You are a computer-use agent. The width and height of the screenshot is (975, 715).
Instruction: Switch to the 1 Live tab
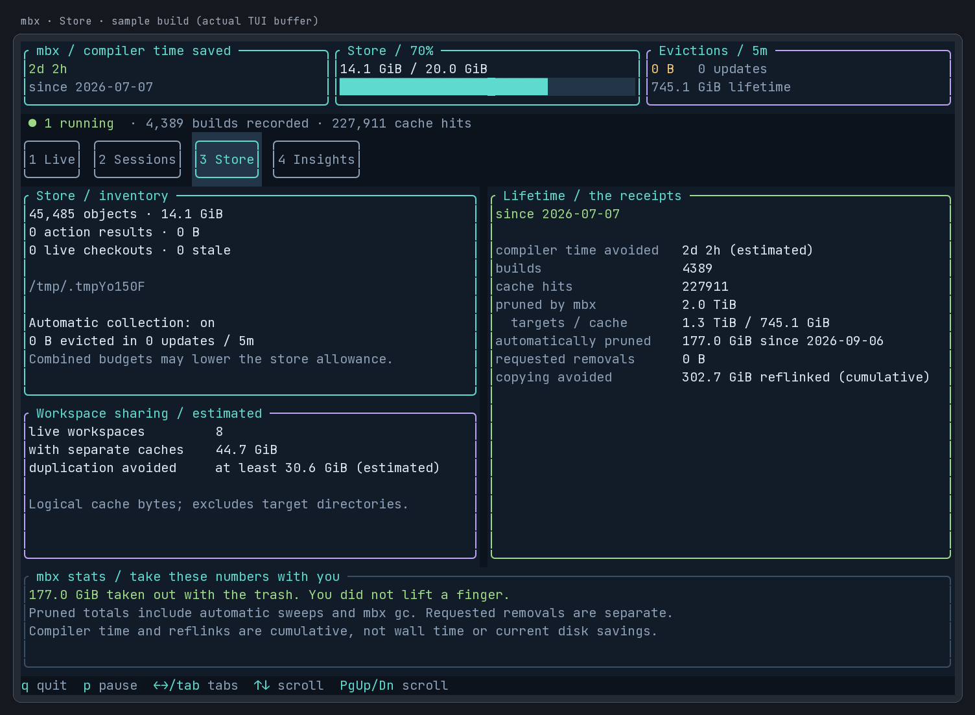52,159
